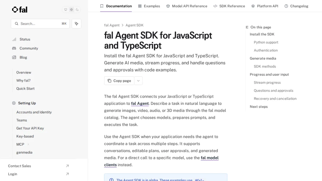Jump to Recovery and cancellation section
This screenshot has height=181, width=322.
tap(275, 99)
